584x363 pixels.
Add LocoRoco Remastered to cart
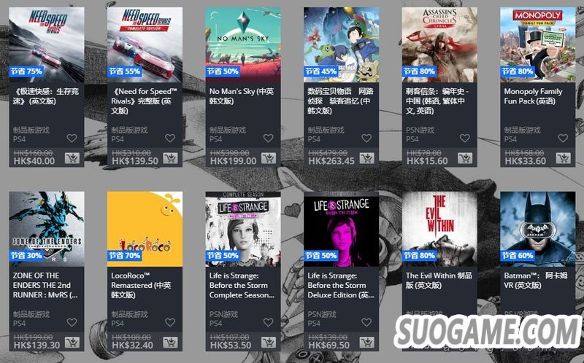click(x=170, y=342)
